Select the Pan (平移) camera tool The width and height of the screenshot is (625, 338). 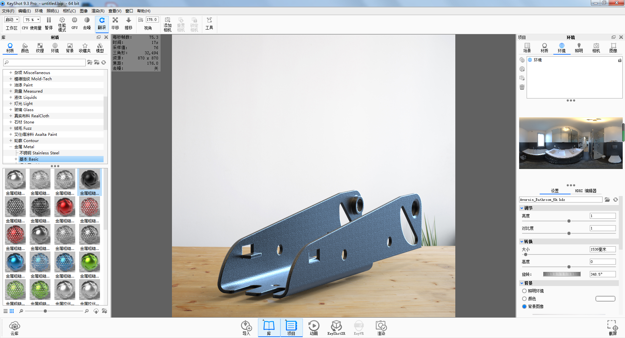point(115,23)
